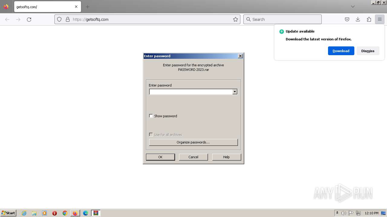This screenshot has height=217, width=387.
Task: Open the media player taskbar icon
Action: click(x=44, y=213)
